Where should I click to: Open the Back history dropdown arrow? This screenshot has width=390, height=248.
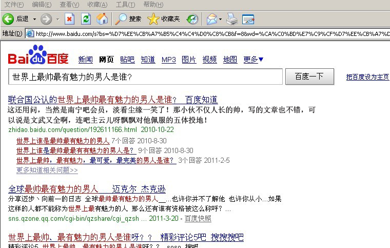(x=34, y=19)
